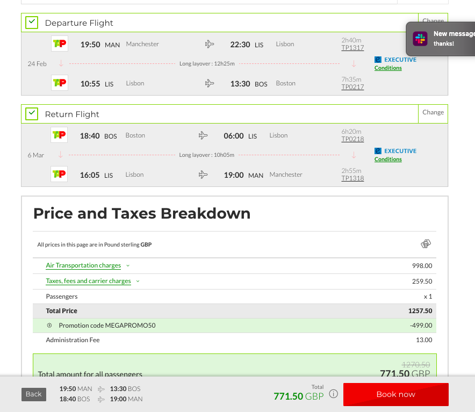The height and width of the screenshot is (412, 475).
Task: Click the TAP logo on 18:40 BOS flight
Action: (59, 135)
